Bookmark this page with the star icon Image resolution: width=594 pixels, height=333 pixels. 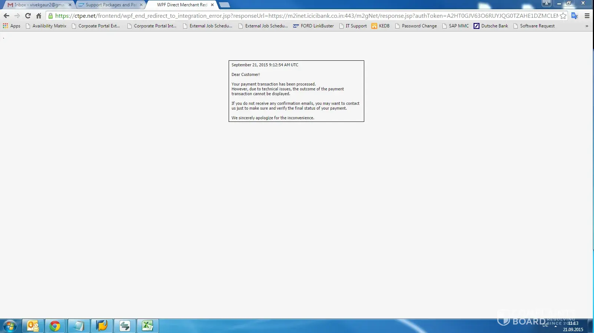click(563, 16)
